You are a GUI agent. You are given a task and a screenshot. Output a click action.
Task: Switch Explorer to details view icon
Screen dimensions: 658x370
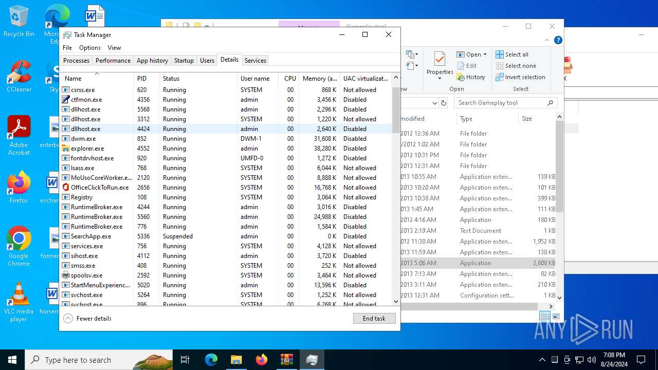click(545, 317)
